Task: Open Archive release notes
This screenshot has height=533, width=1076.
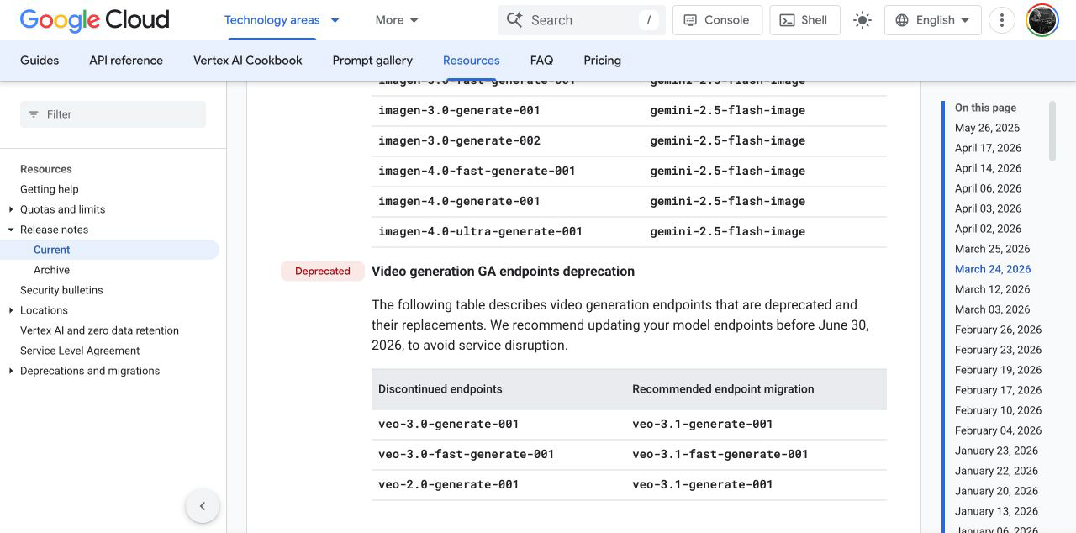Action: (x=52, y=270)
